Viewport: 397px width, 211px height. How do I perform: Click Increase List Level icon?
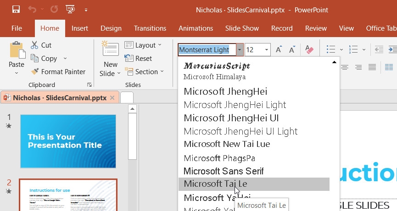pyautogui.click(x=393, y=49)
